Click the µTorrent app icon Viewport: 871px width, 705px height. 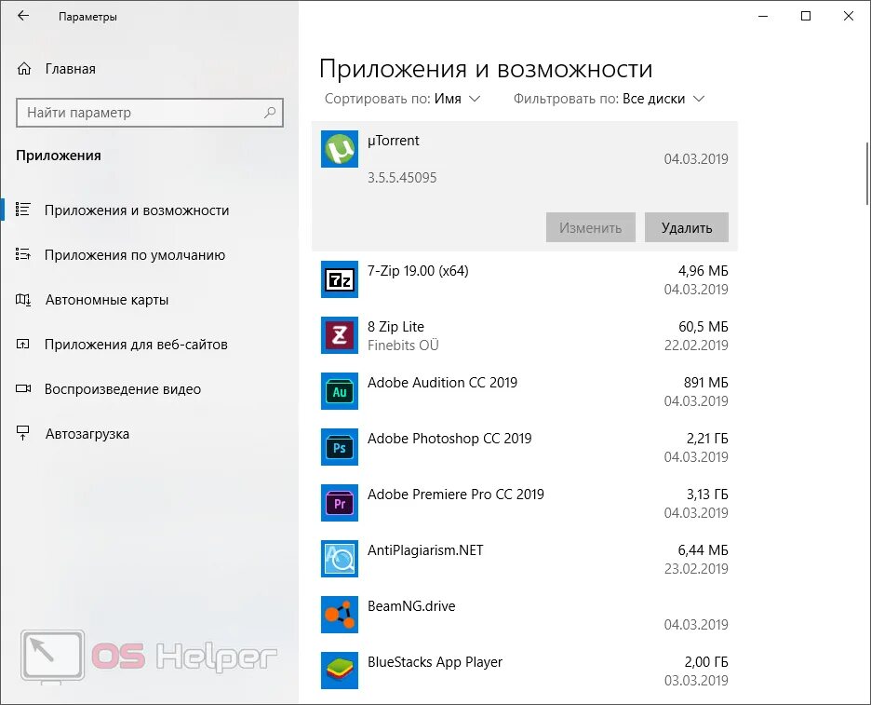(340, 149)
